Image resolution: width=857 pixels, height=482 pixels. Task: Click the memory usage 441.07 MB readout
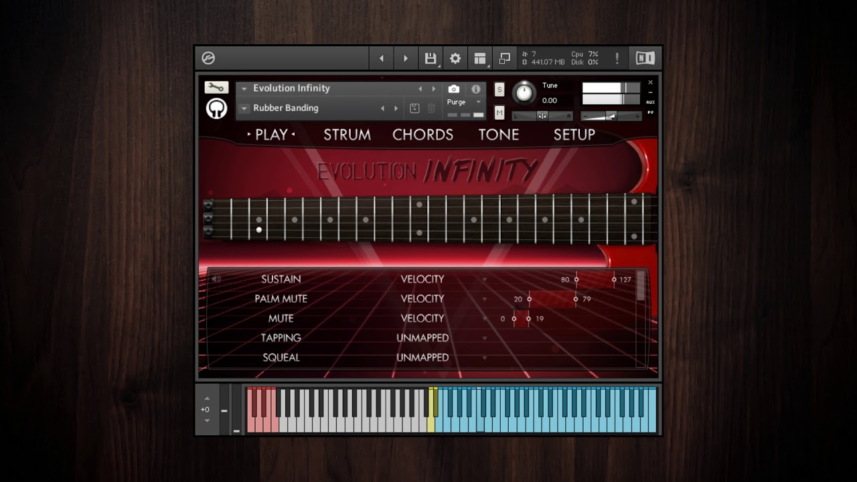pyautogui.click(x=548, y=62)
